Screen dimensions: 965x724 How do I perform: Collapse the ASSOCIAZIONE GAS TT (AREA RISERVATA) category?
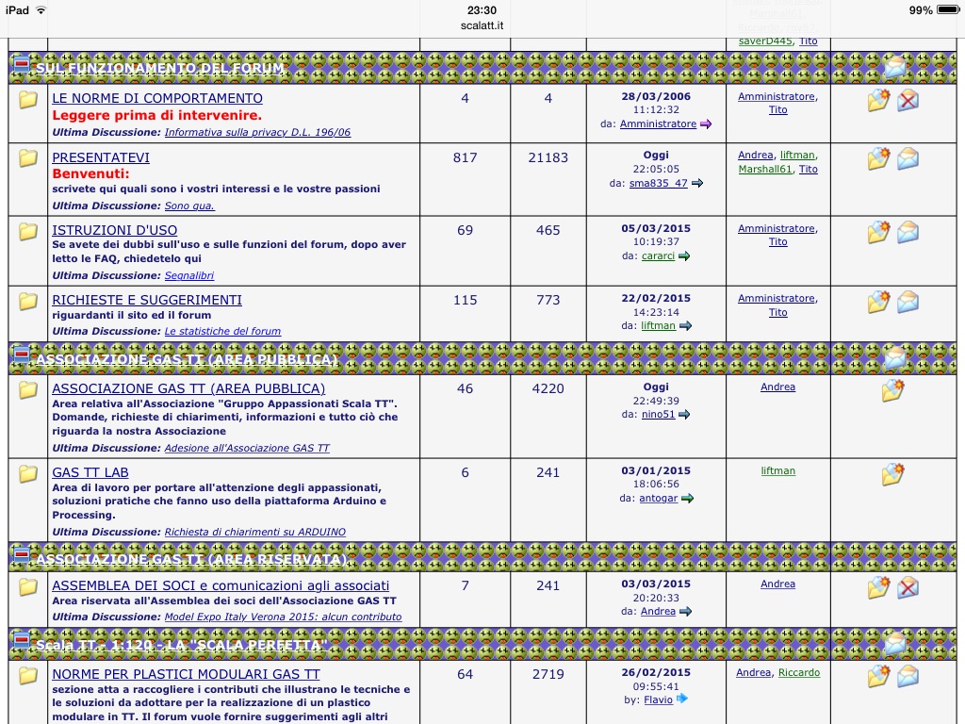click(x=21, y=553)
